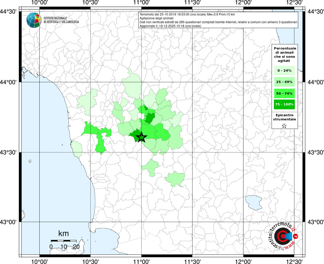Select the 0 - 24% legend swatch
The image size is (324, 264).
click(x=284, y=70)
